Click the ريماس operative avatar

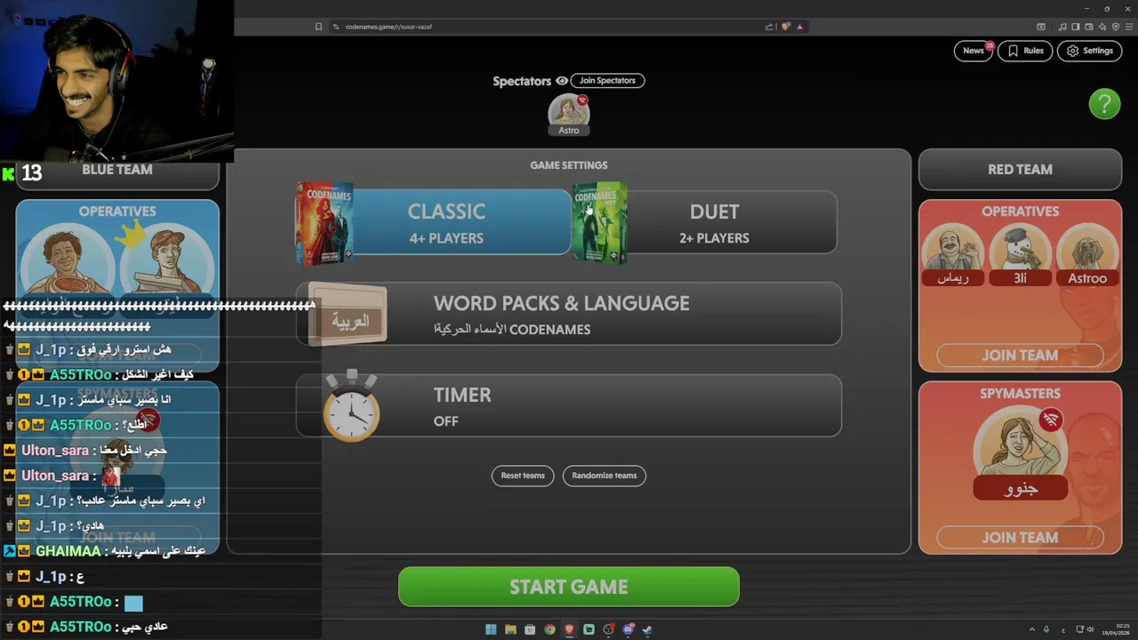953,255
